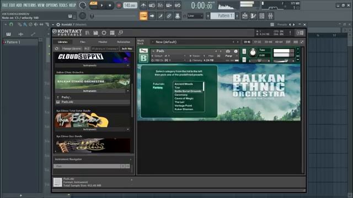
Task: Click the Pads instrument info icon
Action: [x=236, y=51]
